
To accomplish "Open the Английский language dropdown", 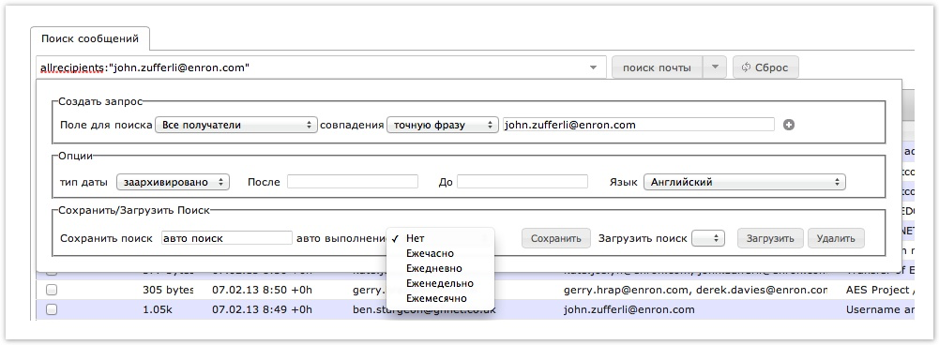I will click(745, 182).
